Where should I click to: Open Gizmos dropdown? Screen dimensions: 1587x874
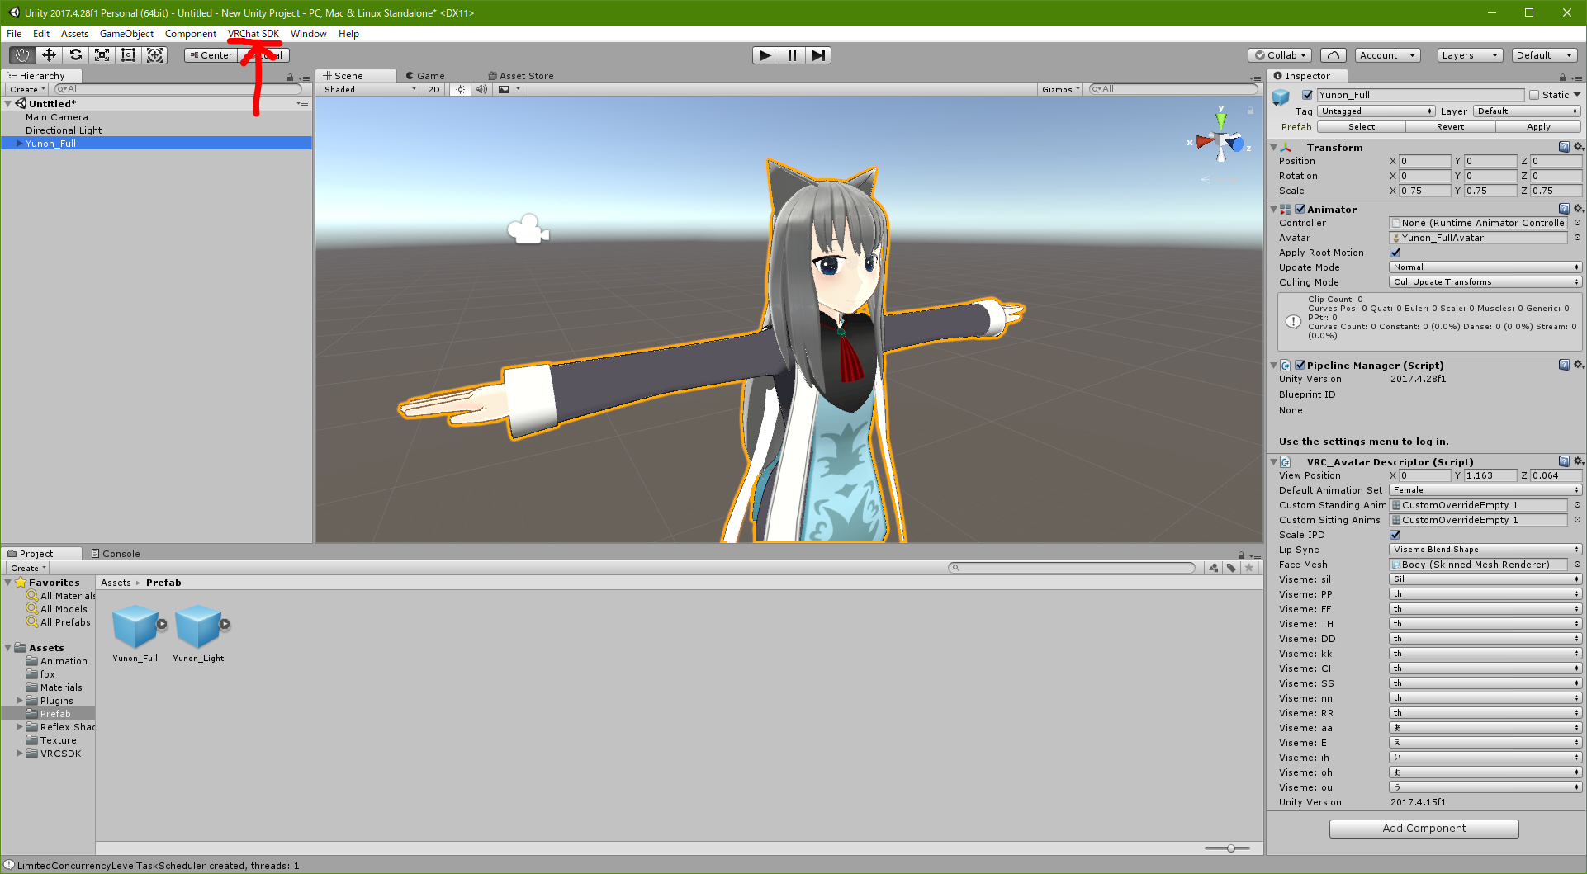(x=1060, y=89)
